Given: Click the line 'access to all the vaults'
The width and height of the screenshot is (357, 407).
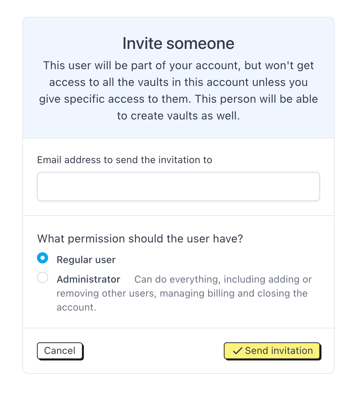Looking at the screenshot, I should (178, 82).
